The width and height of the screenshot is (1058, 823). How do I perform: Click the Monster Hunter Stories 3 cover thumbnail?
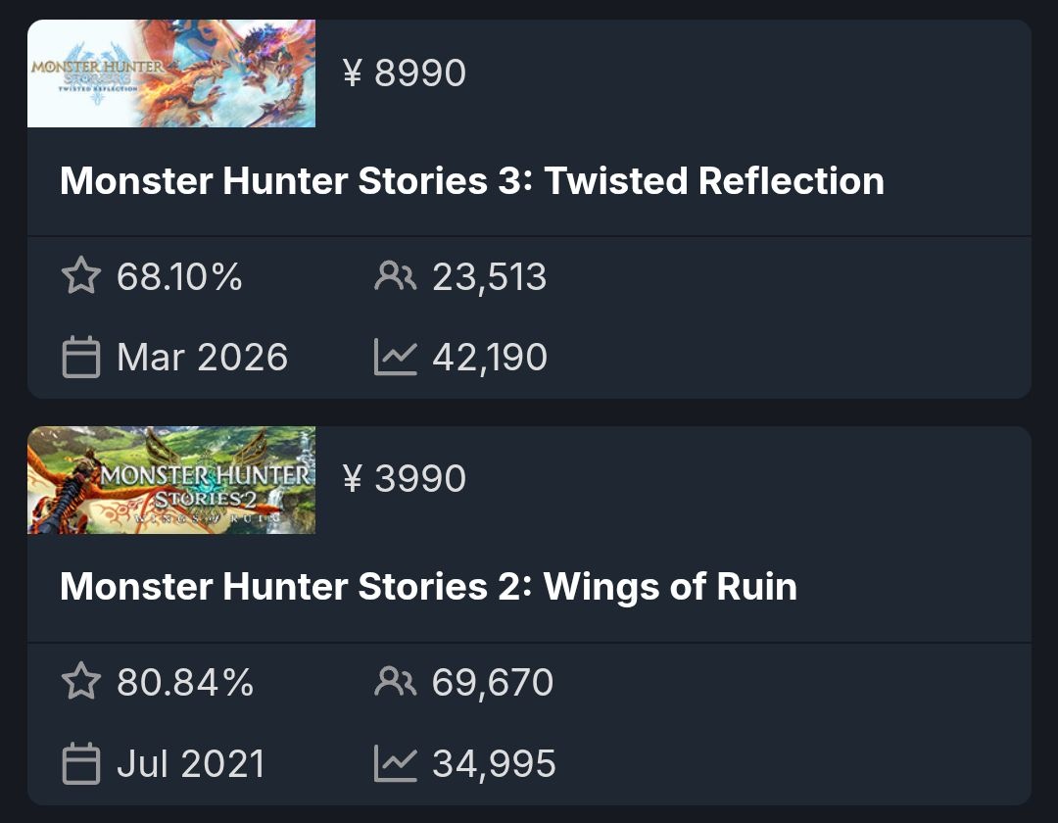pyautogui.click(x=171, y=73)
